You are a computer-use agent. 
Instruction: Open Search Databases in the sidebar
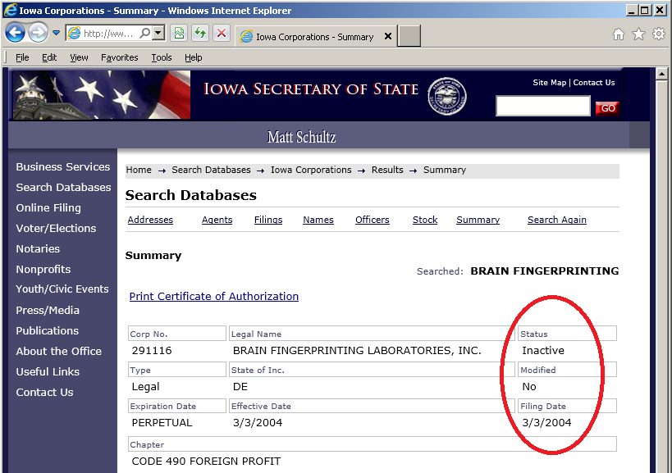point(63,188)
